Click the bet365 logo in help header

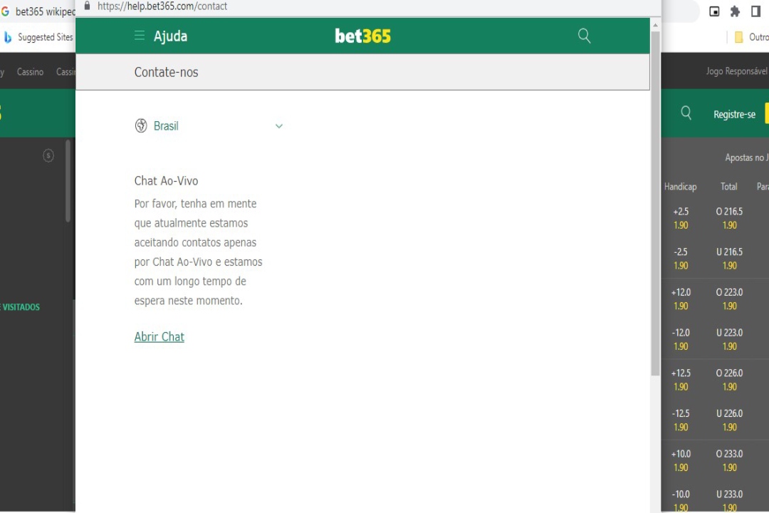(362, 36)
